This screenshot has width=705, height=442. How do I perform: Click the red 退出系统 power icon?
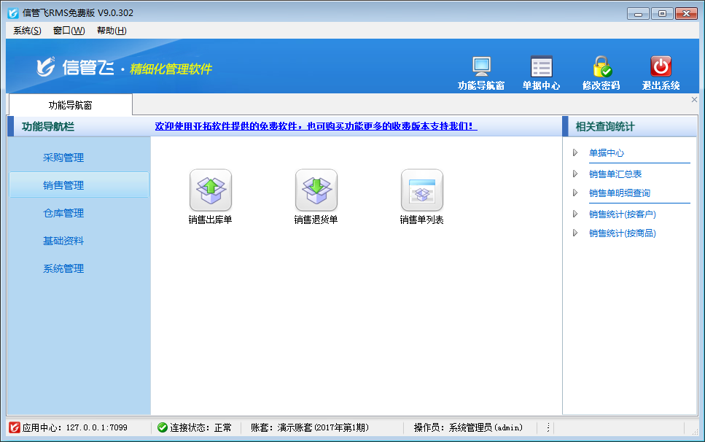click(x=661, y=67)
